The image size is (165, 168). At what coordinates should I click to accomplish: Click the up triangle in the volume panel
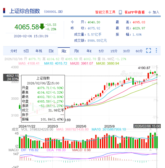pyautogui.click(x=150, y=129)
